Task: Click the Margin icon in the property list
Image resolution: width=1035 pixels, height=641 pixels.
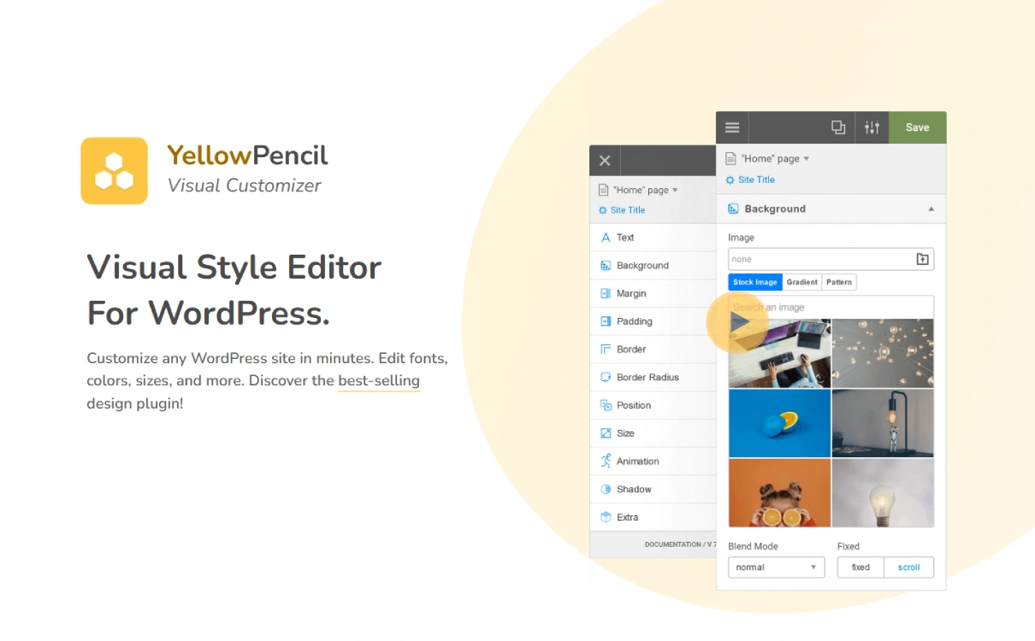Action: coord(606,294)
